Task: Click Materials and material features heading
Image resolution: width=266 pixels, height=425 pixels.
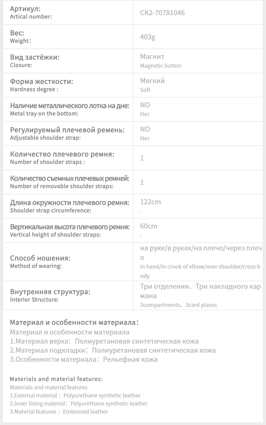Action: point(56,379)
